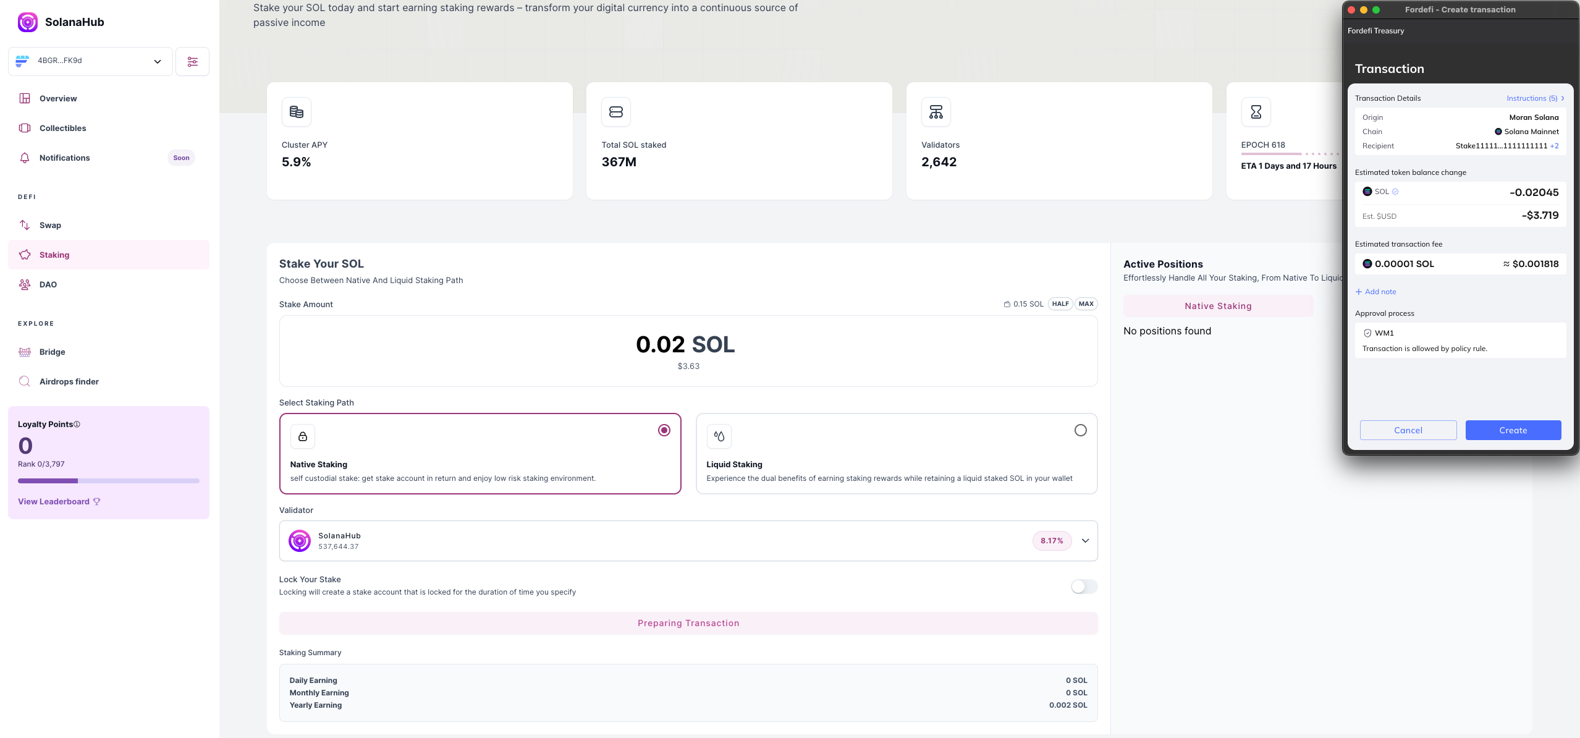Click the Epoch hourglass icon
Screen dimensions: 1580x738
1256,112
